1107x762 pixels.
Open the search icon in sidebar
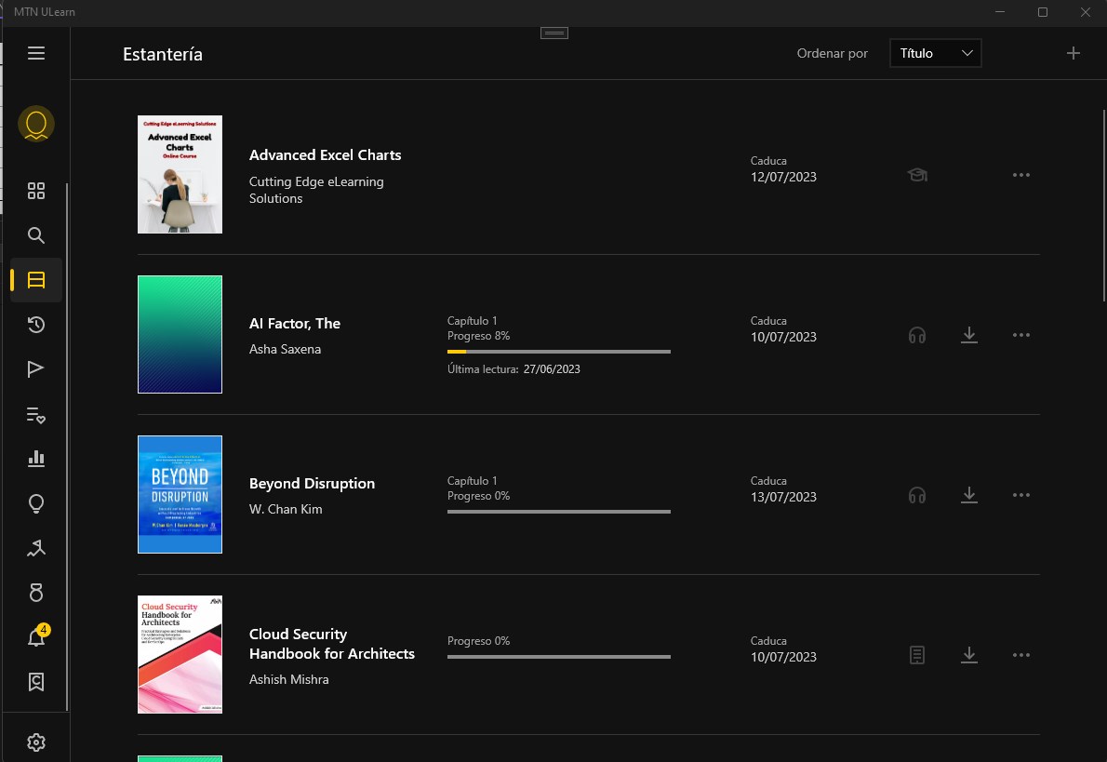pyautogui.click(x=36, y=235)
